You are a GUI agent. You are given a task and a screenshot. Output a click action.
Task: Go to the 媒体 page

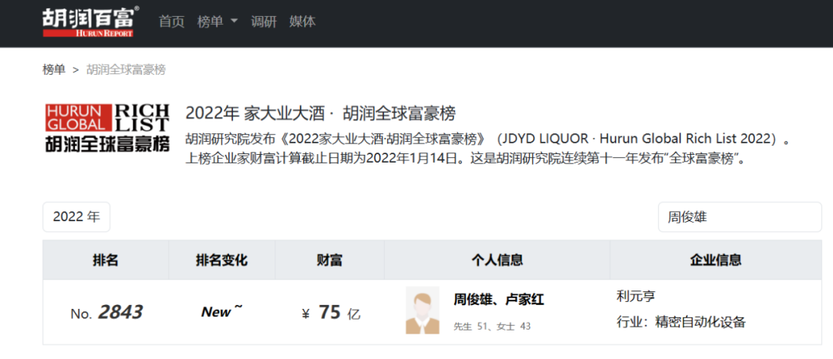(303, 22)
